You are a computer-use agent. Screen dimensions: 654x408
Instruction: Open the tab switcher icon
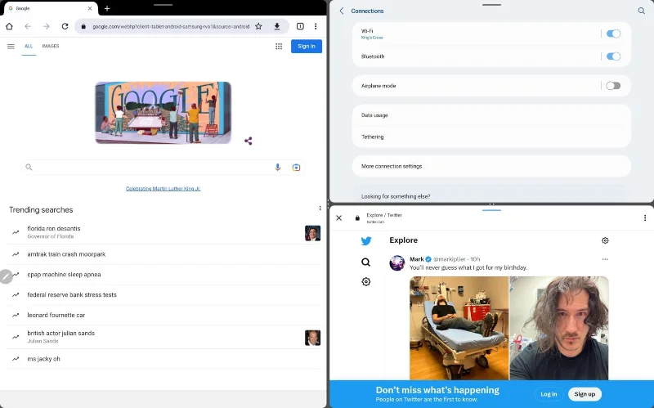(300, 26)
